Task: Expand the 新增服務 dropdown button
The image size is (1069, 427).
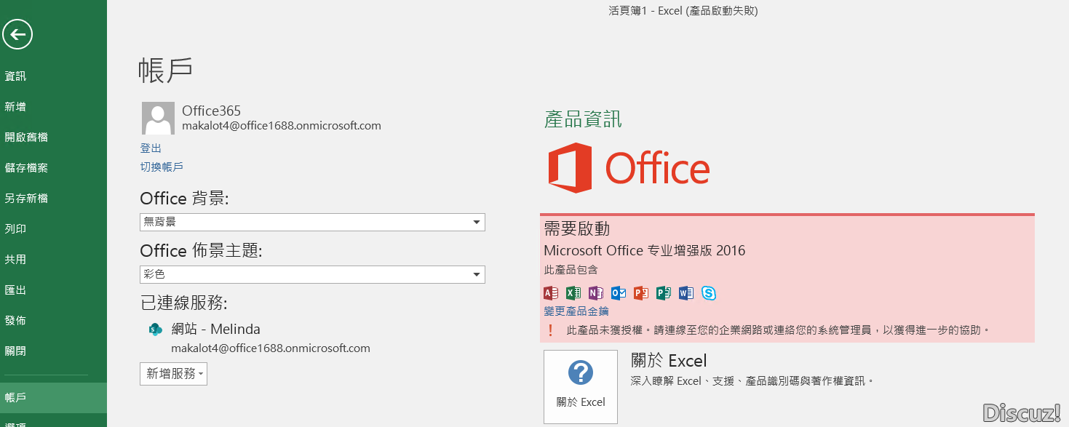Action: tap(173, 374)
